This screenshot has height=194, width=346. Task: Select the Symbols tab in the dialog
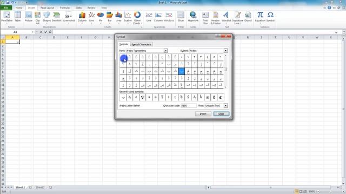[x=124, y=44]
